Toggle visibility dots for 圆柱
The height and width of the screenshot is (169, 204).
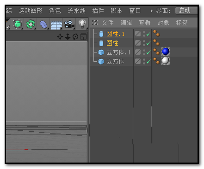144,43
